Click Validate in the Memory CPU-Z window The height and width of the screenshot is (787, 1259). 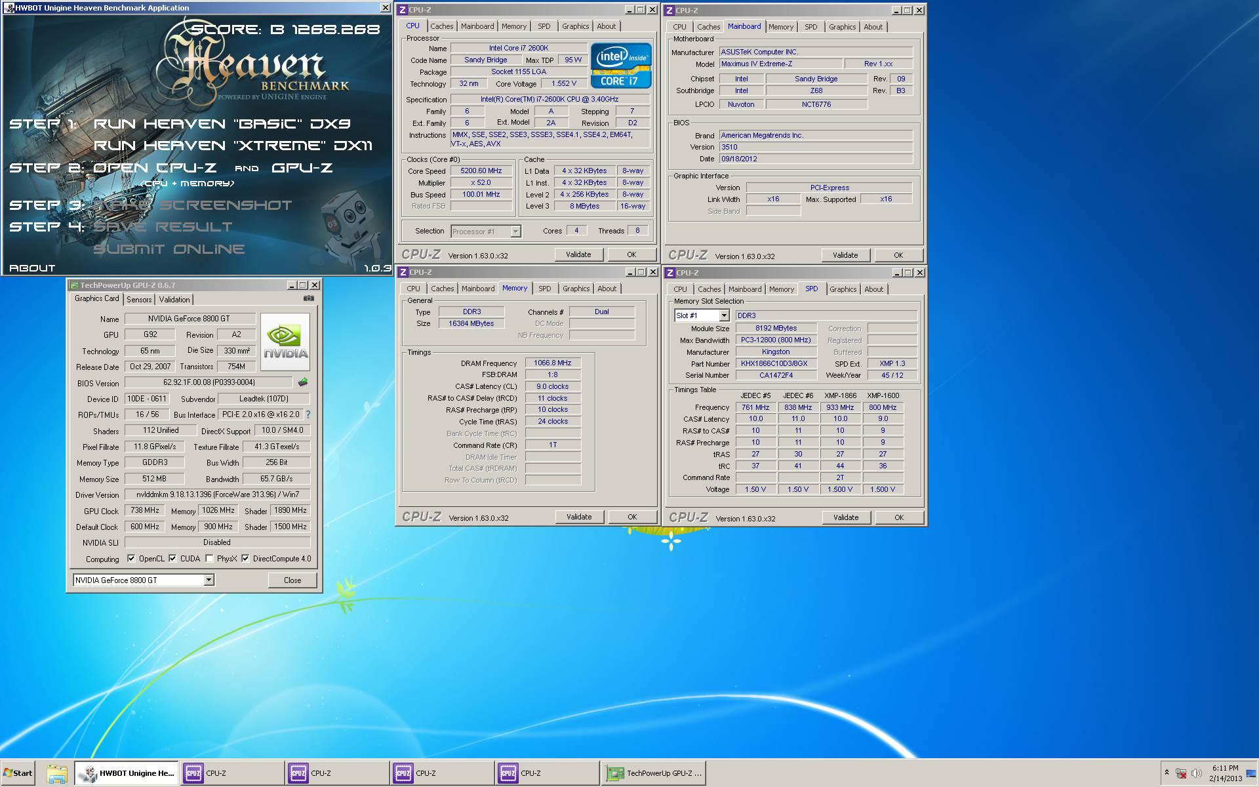579,517
